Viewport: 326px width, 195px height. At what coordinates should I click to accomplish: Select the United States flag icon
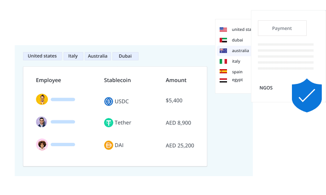click(223, 30)
